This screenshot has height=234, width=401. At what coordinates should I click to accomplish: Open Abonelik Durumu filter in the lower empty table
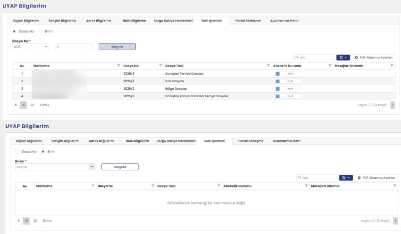pyautogui.click(x=306, y=186)
